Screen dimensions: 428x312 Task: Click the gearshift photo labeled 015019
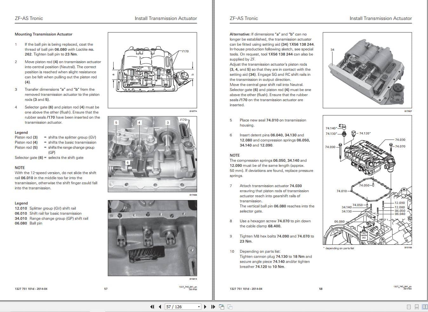coord(152,238)
